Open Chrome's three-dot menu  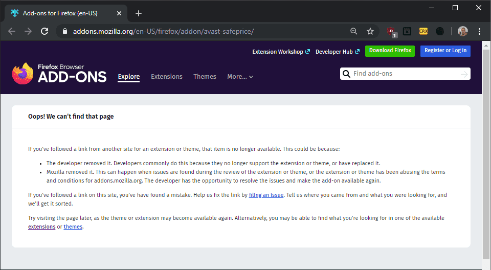click(479, 31)
